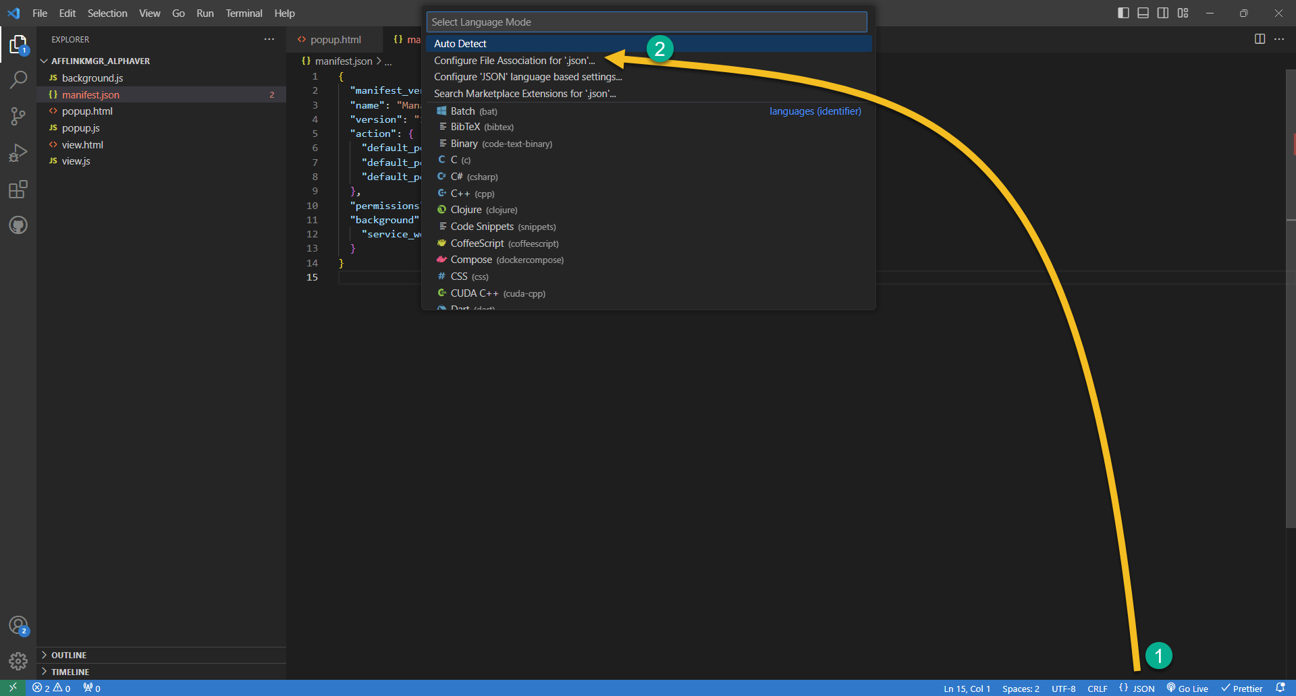Viewport: 1296px width, 696px height.
Task: Open the File menu
Action: [40, 13]
